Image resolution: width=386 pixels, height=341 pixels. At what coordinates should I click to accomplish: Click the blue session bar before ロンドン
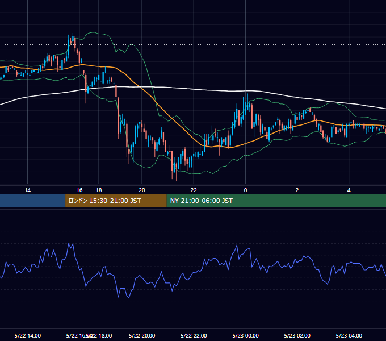[32, 201]
